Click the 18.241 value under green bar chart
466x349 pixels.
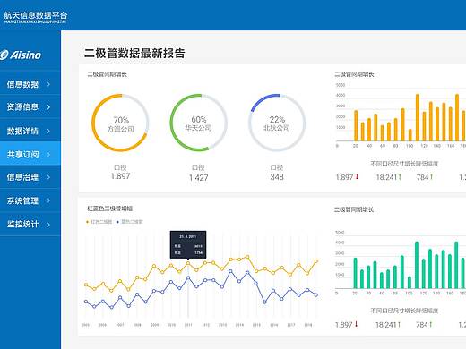(386, 325)
